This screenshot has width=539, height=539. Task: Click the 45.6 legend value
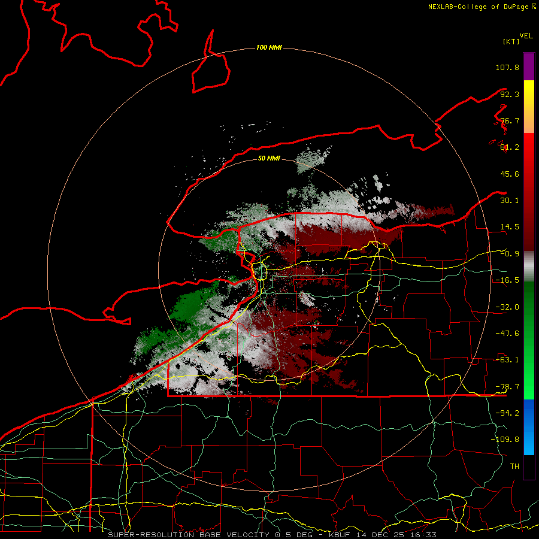point(510,174)
